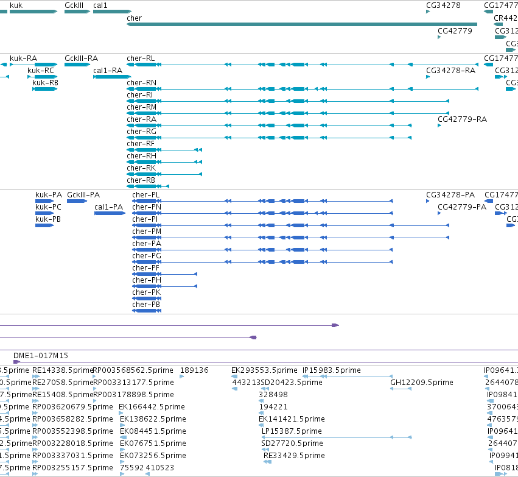The height and width of the screenshot is (477, 518).
Task: Select the cher-PH protein label
Action: click(x=147, y=281)
